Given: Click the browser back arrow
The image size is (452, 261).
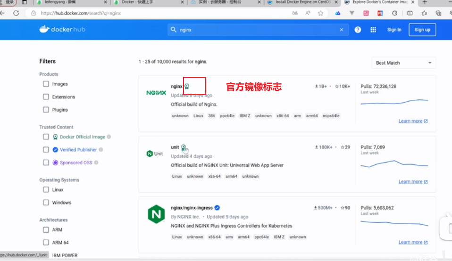Looking at the screenshot, I should [x=2, y=13].
